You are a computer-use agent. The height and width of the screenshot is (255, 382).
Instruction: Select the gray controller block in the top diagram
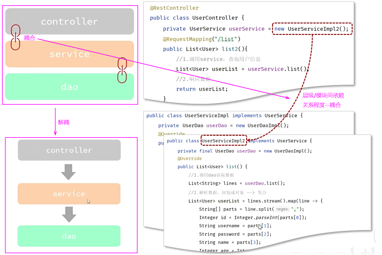point(70,21)
